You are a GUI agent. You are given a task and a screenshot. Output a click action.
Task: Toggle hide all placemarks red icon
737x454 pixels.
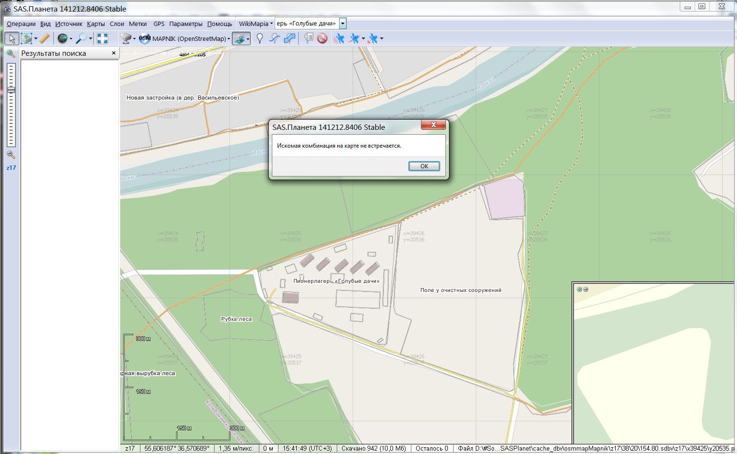[322, 38]
